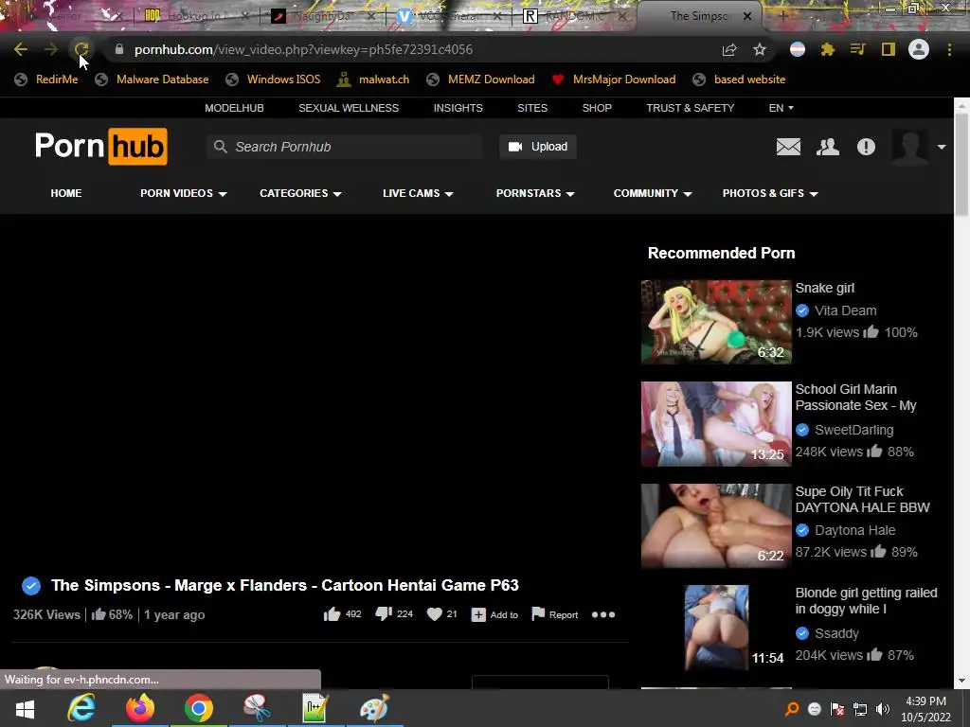Click the page vertical scrollbar thumb
The height and width of the screenshot is (727, 970).
coord(961,164)
